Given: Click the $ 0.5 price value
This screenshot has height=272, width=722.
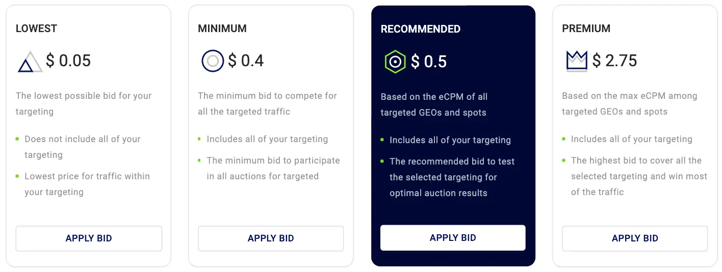Looking at the screenshot, I should click(x=429, y=62).
